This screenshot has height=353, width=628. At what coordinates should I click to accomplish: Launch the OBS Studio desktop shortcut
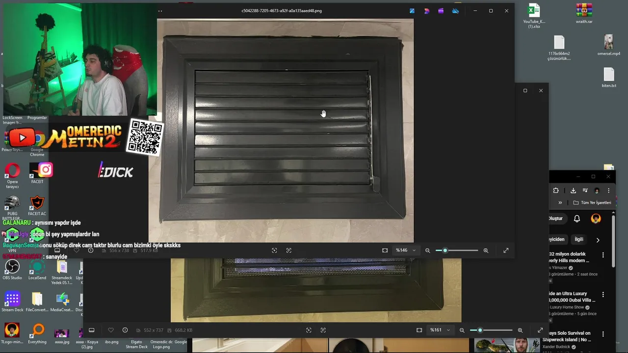pyautogui.click(x=12, y=270)
